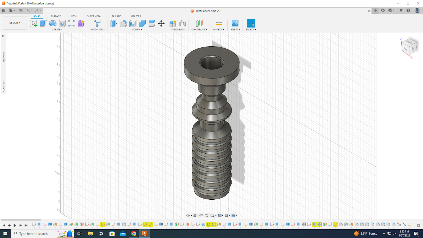
Task: Expand the Select menu dropdown
Action: pyautogui.click(x=251, y=30)
